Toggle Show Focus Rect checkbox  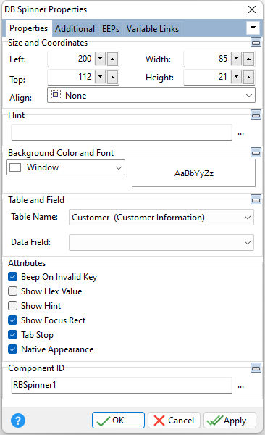(x=13, y=320)
